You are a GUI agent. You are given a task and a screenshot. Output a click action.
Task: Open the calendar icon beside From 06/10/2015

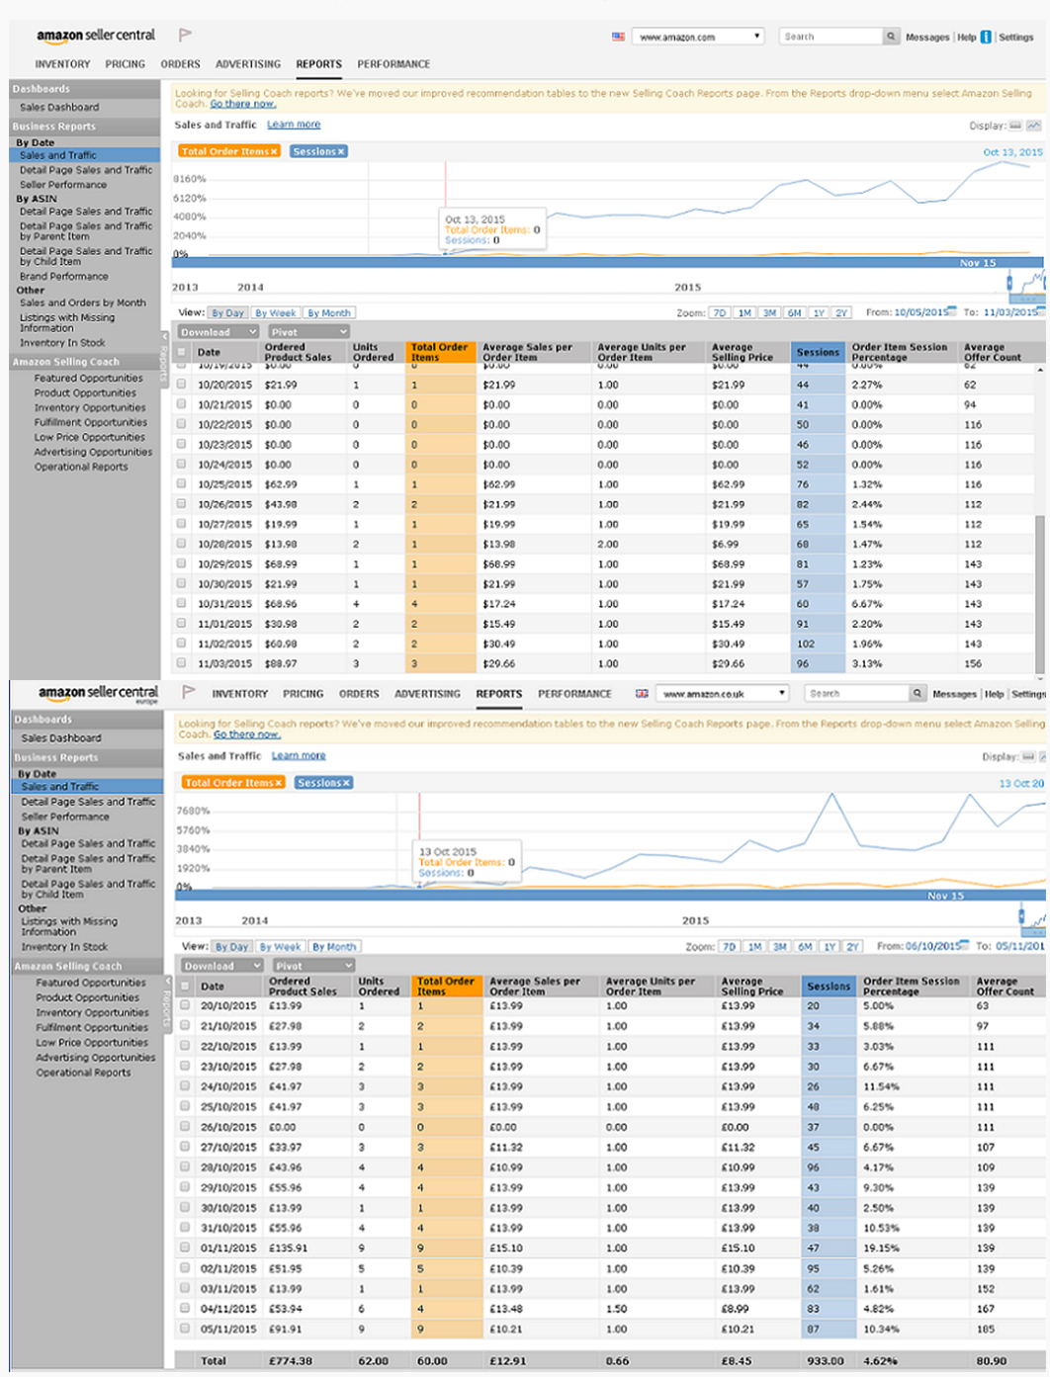click(x=966, y=946)
